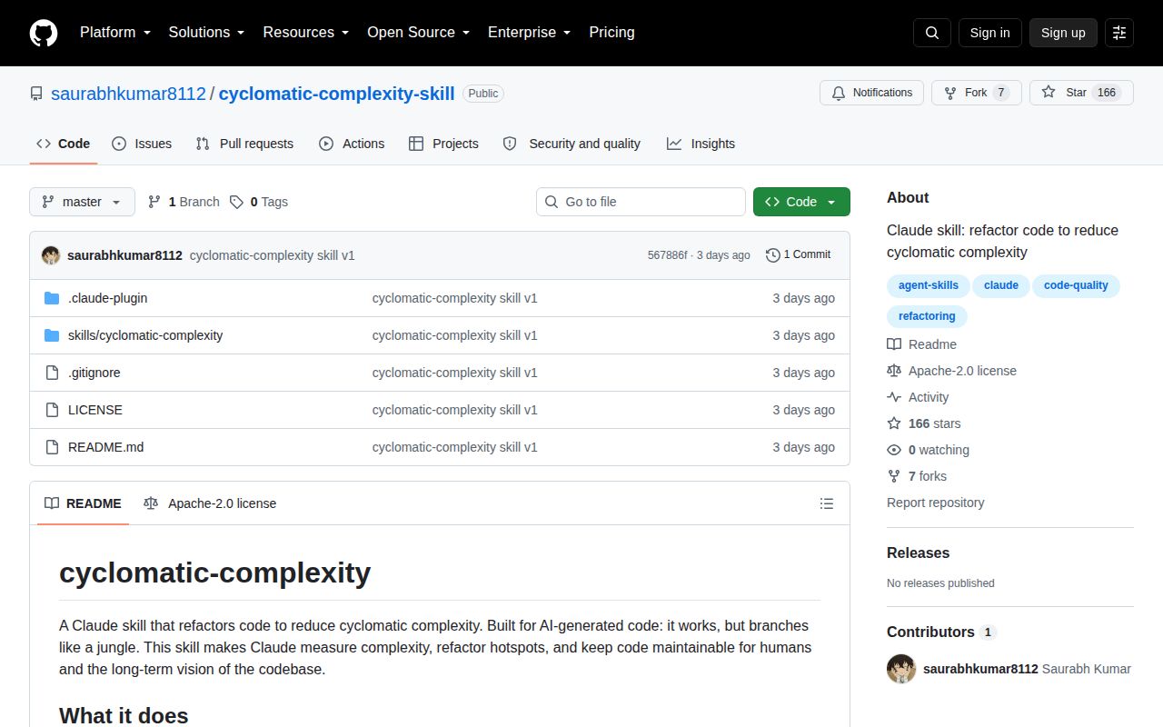Expand the Platform menu

point(115,33)
